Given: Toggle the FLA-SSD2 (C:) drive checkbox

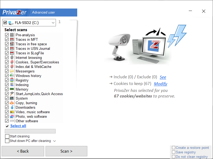Looking at the screenshot, I should pyautogui.click(x=5, y=22).
